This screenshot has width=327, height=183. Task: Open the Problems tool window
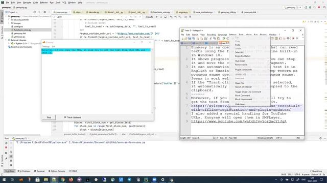(x=24, y=171)
